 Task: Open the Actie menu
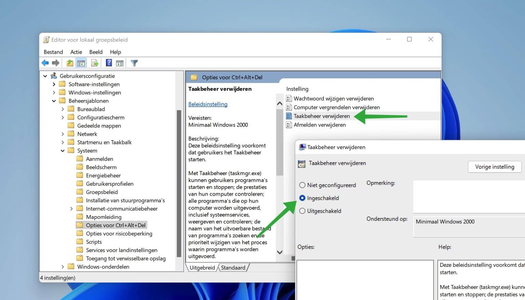coord(76,52)
